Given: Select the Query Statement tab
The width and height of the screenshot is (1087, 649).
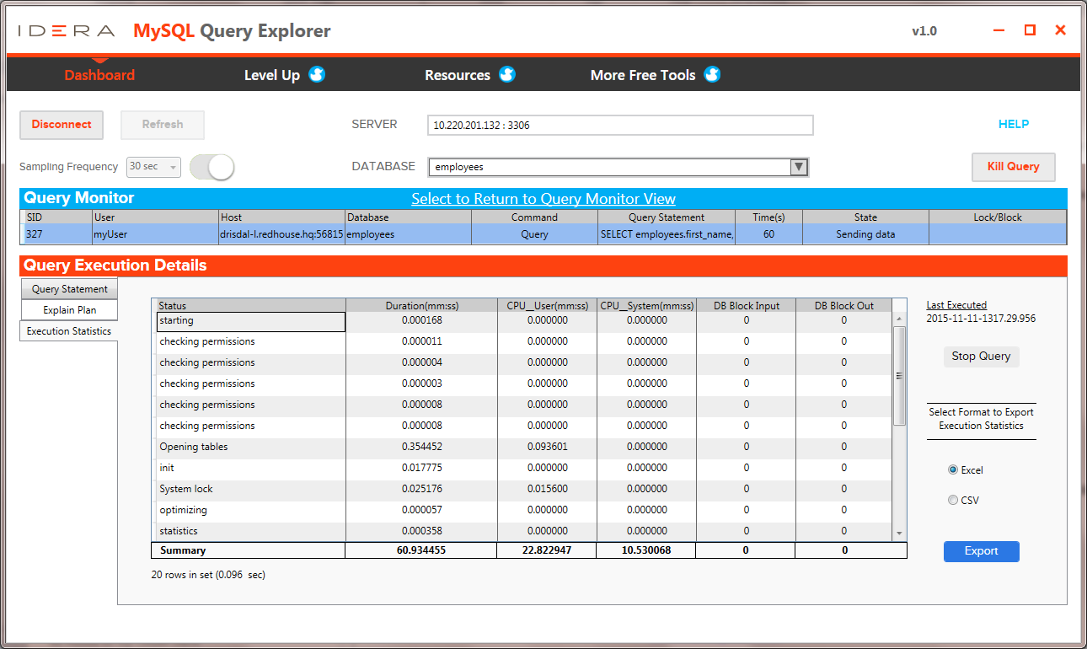Looking at the screenshot, I should point(68,288).
